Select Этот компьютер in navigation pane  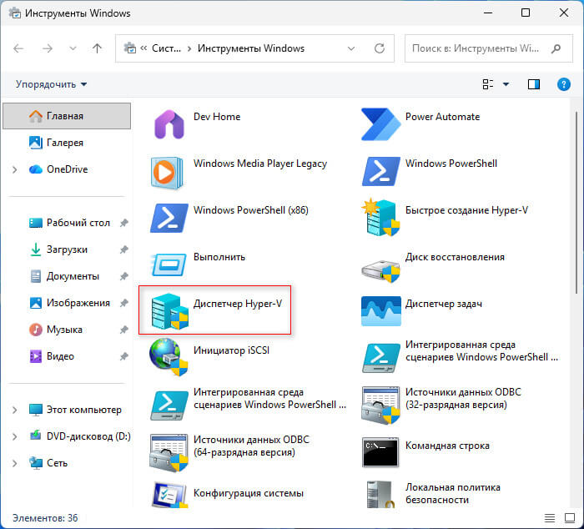[67, 410]
